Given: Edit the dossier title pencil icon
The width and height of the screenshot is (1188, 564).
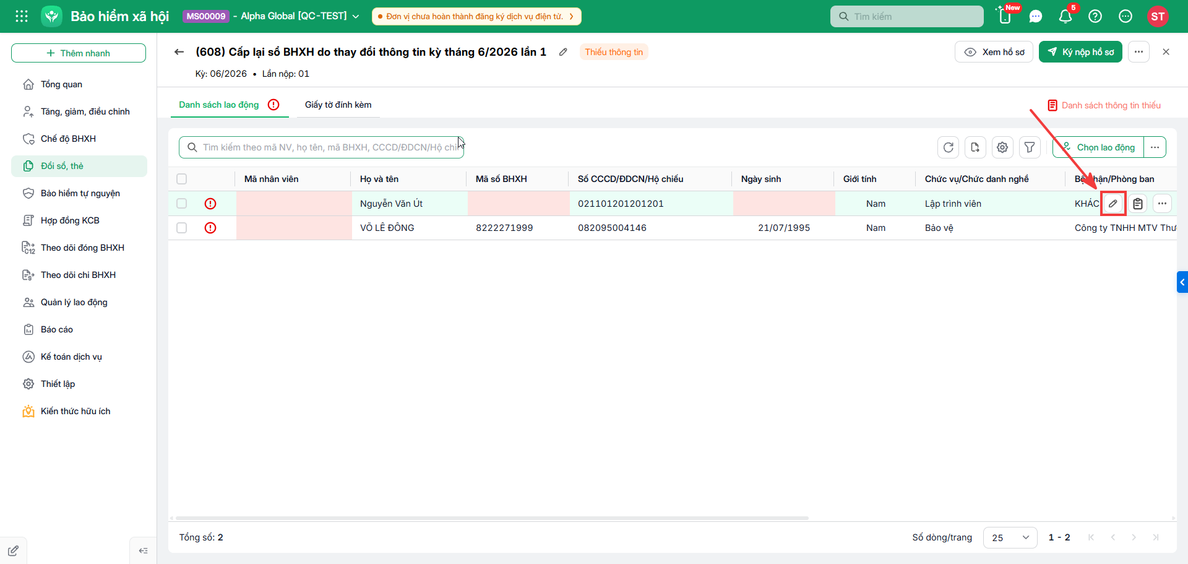Looking at the screenshot, I should point(563,52).
